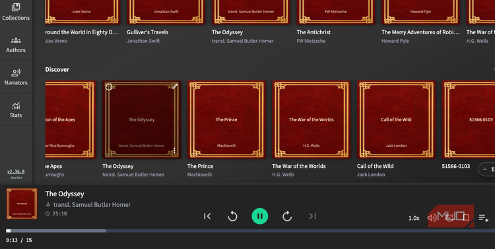Jump forward with the forward icon
Viewport: 495px width, 249px height.
(x=287, y=216)
